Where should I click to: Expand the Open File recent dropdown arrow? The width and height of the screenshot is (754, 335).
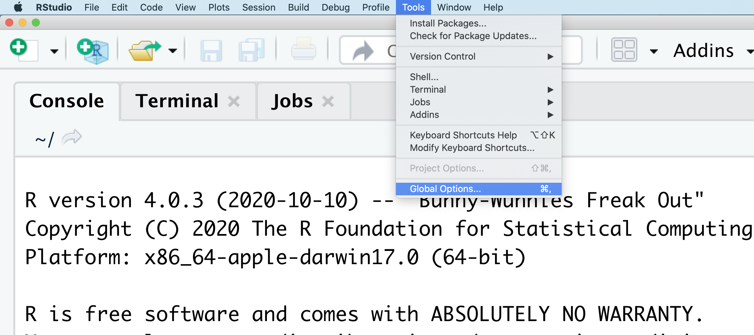click(172, 51)
